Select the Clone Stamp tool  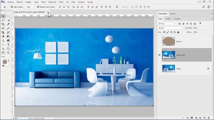pyautogui.click(x=3, y=32)
